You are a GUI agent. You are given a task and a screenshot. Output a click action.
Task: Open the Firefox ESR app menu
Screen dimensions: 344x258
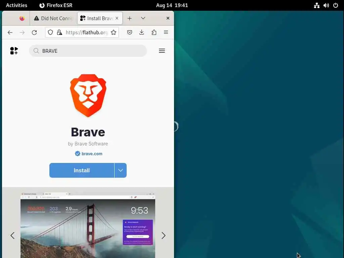56,5
